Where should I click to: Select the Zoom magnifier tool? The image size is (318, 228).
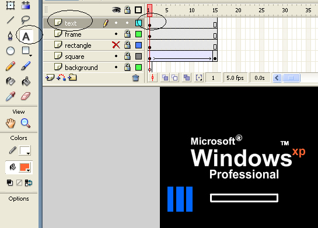coord(26,123)
